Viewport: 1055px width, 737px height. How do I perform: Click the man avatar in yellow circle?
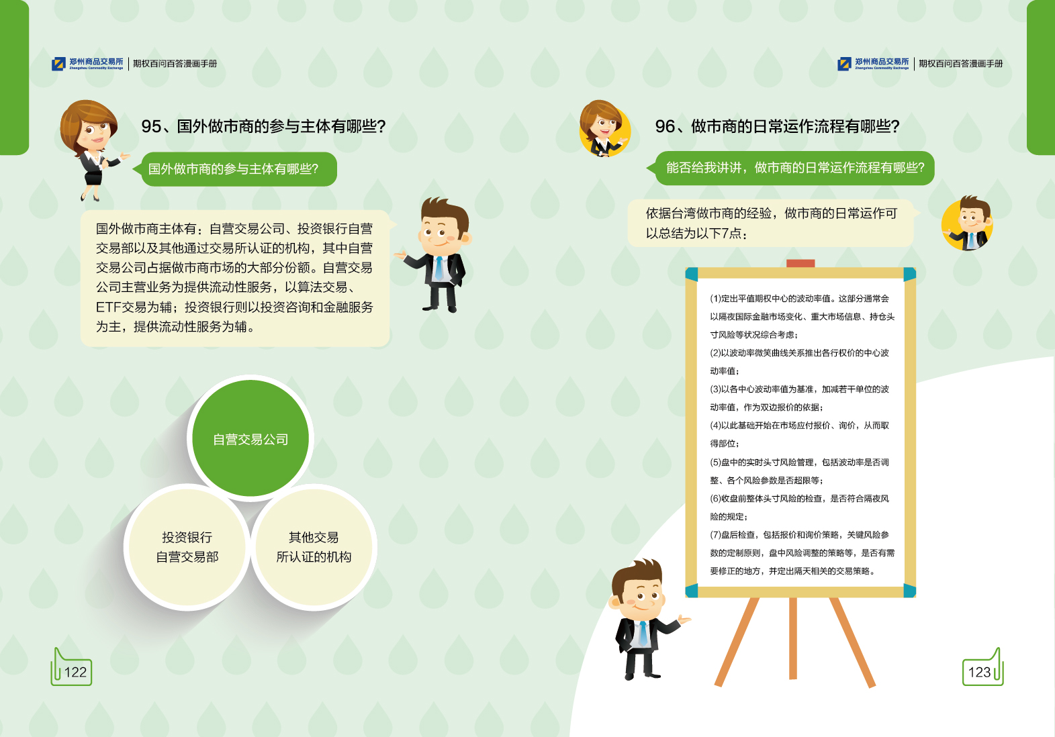coord(967,224)
